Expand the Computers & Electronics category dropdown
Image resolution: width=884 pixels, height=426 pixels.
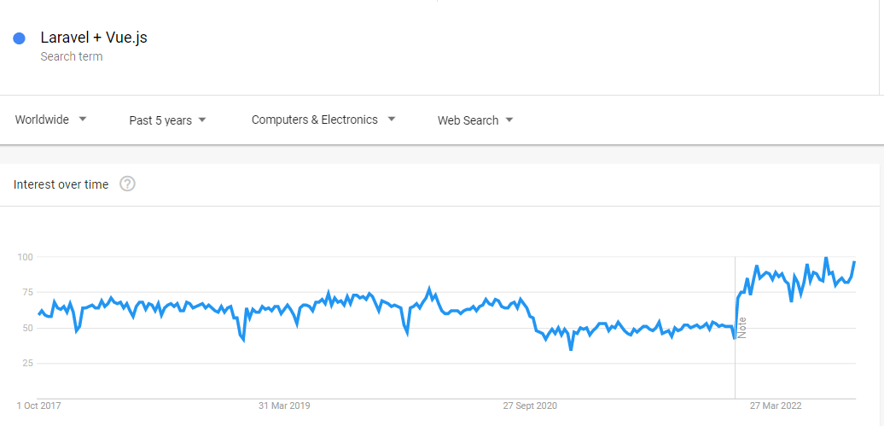(323, 120)
